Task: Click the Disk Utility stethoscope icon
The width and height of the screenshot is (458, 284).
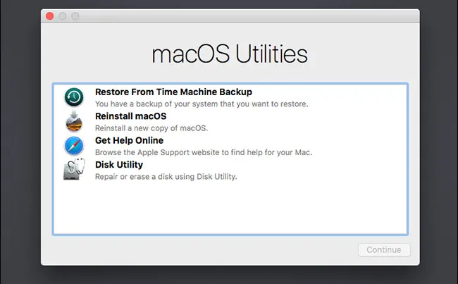Action: tap(74, 171)
